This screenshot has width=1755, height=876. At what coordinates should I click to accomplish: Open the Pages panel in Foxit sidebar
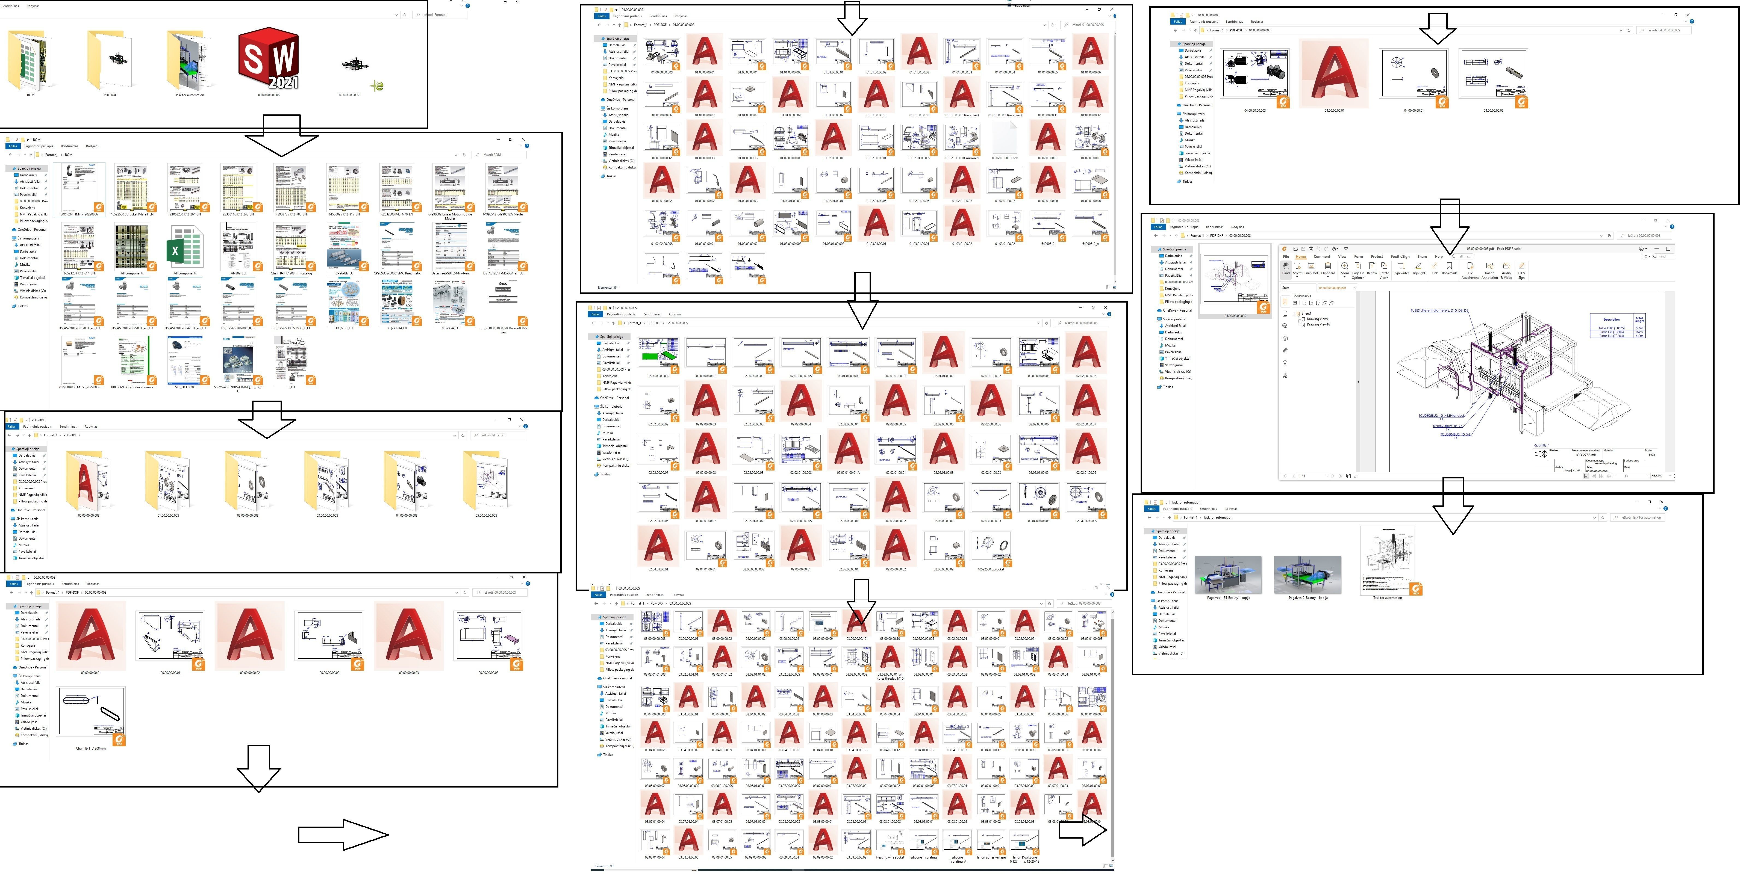[1285, 314]
